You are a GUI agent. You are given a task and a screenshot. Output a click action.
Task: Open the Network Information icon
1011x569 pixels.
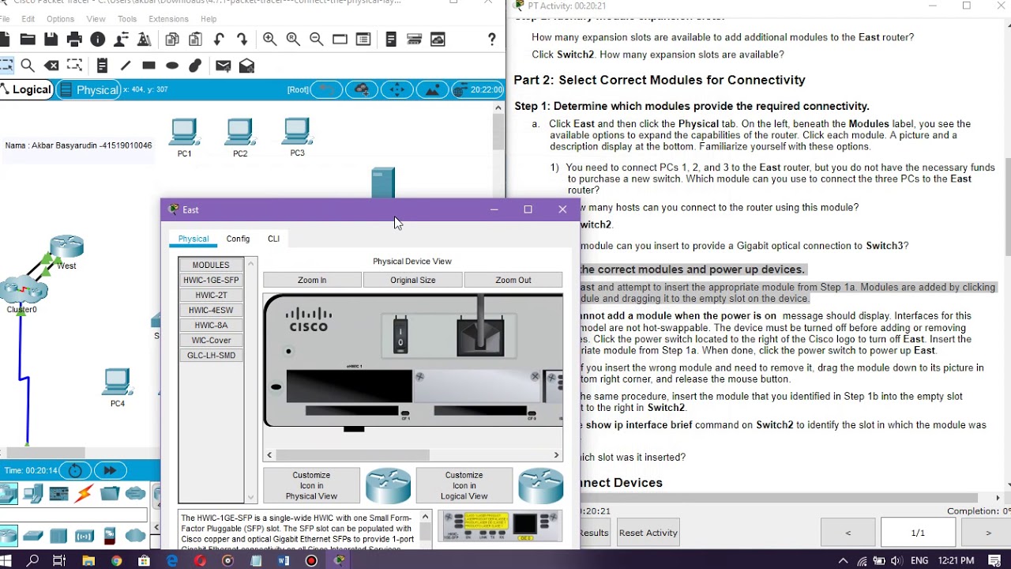98,40
